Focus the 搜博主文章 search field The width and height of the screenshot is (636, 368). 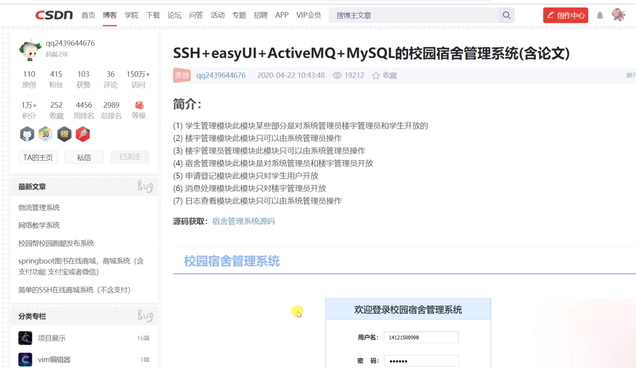pos(414,15)
